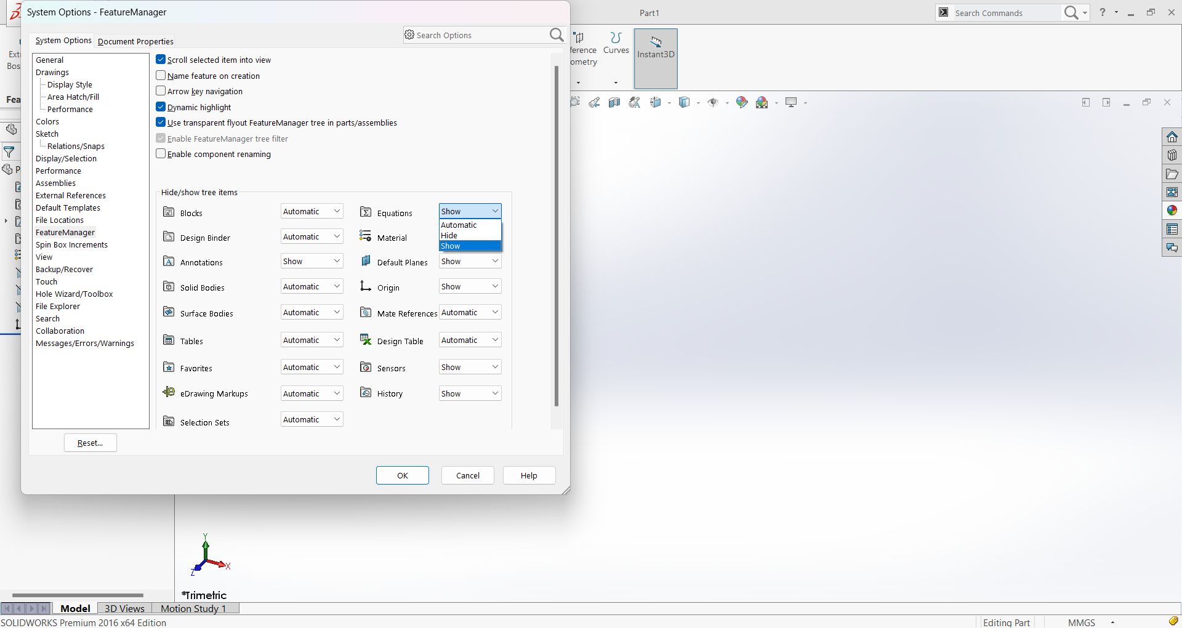Click the Surface Bodies icon
Viewport: 1182px width, 628px height.
[169, 312]
